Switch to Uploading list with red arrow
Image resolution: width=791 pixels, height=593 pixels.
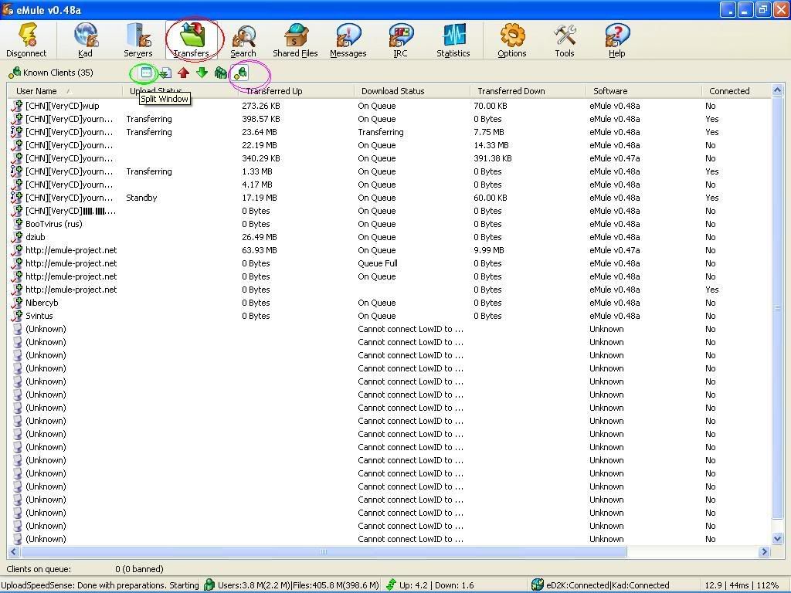tap(183, 73)
